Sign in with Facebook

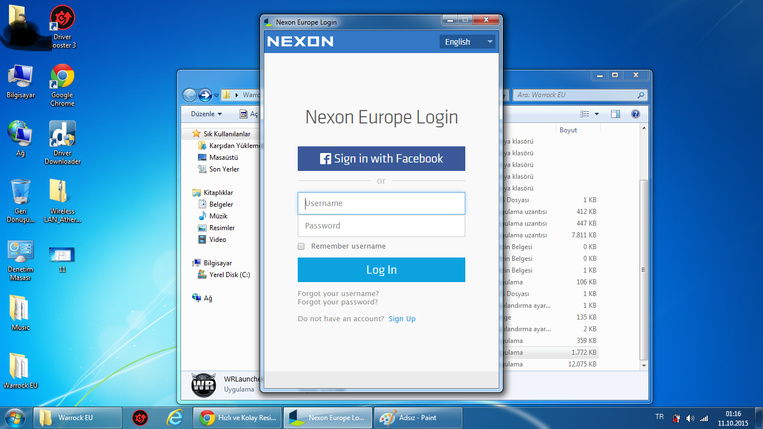click(381, 159)
